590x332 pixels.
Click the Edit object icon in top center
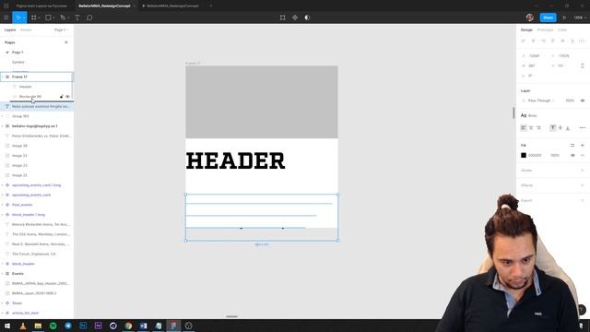283,18
